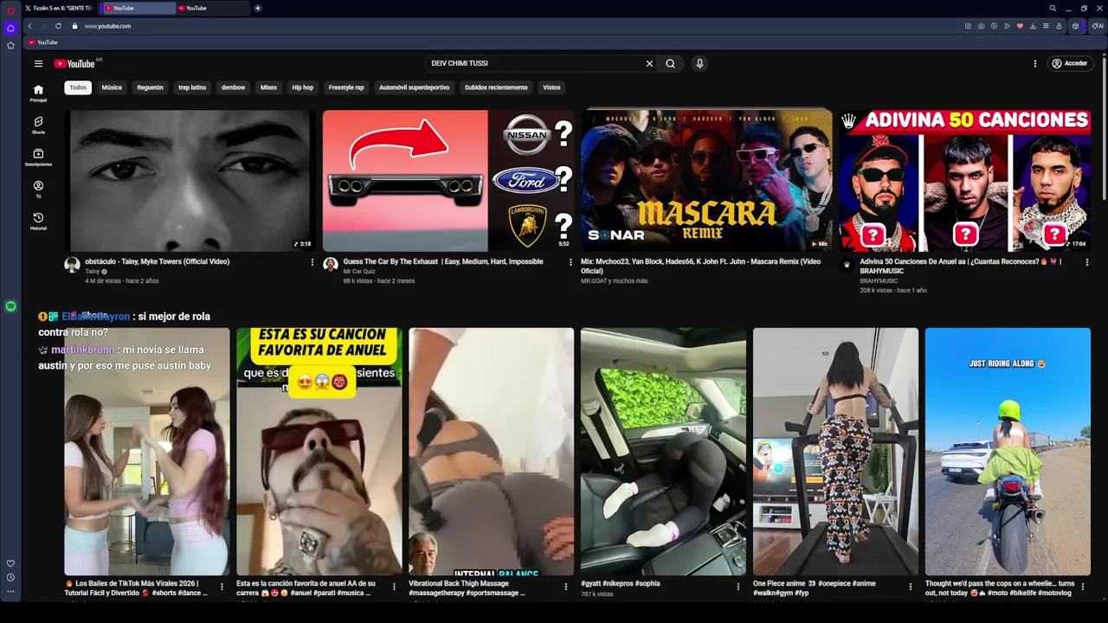
Task: Open Suscripciones in the YouTube sidebar
Action: point(38,157)
